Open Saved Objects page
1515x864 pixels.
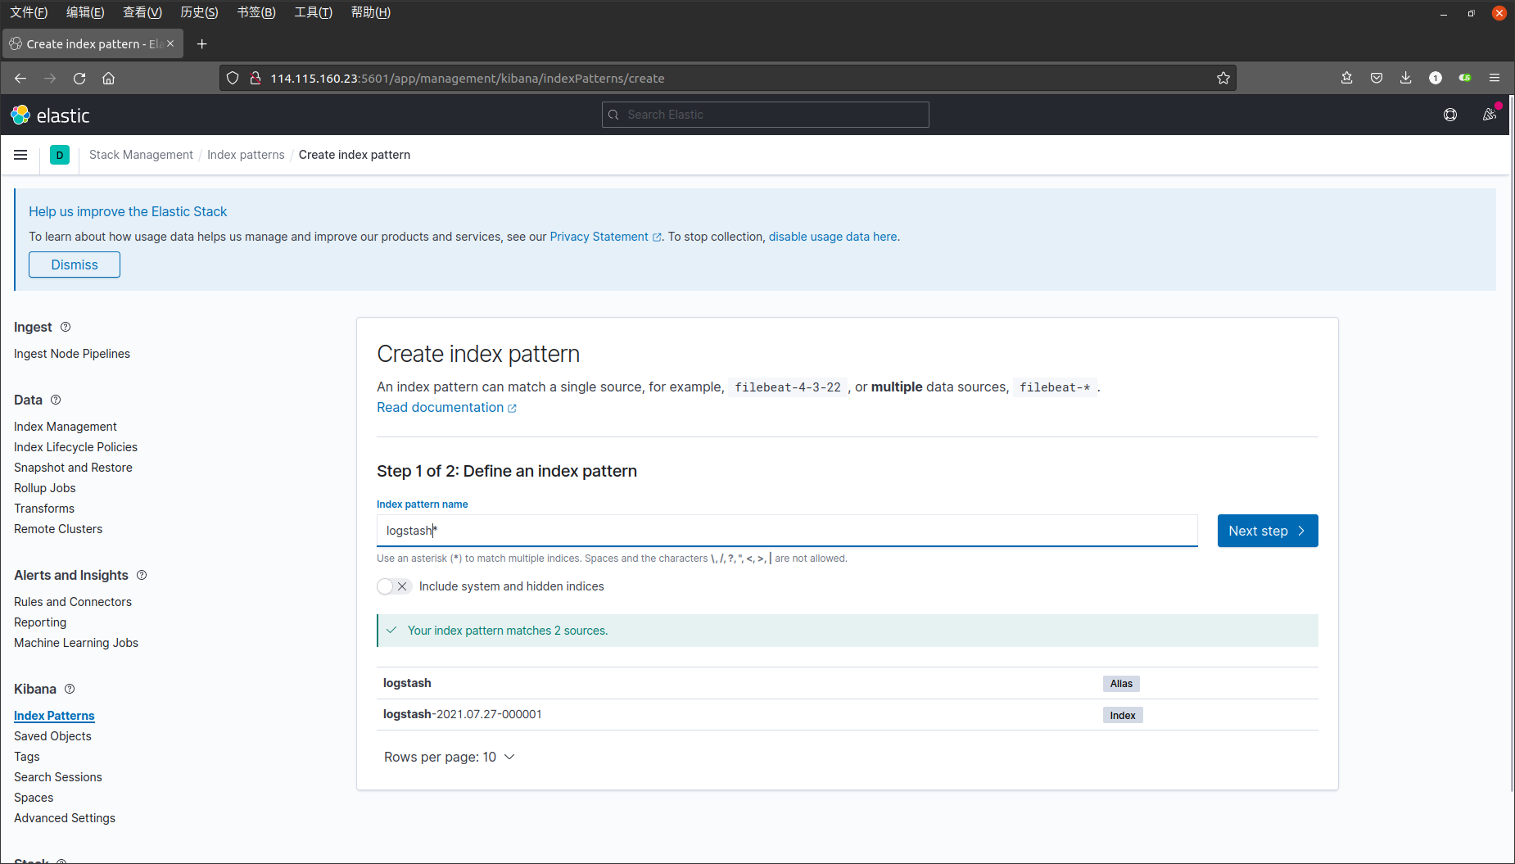click(52, 736)
